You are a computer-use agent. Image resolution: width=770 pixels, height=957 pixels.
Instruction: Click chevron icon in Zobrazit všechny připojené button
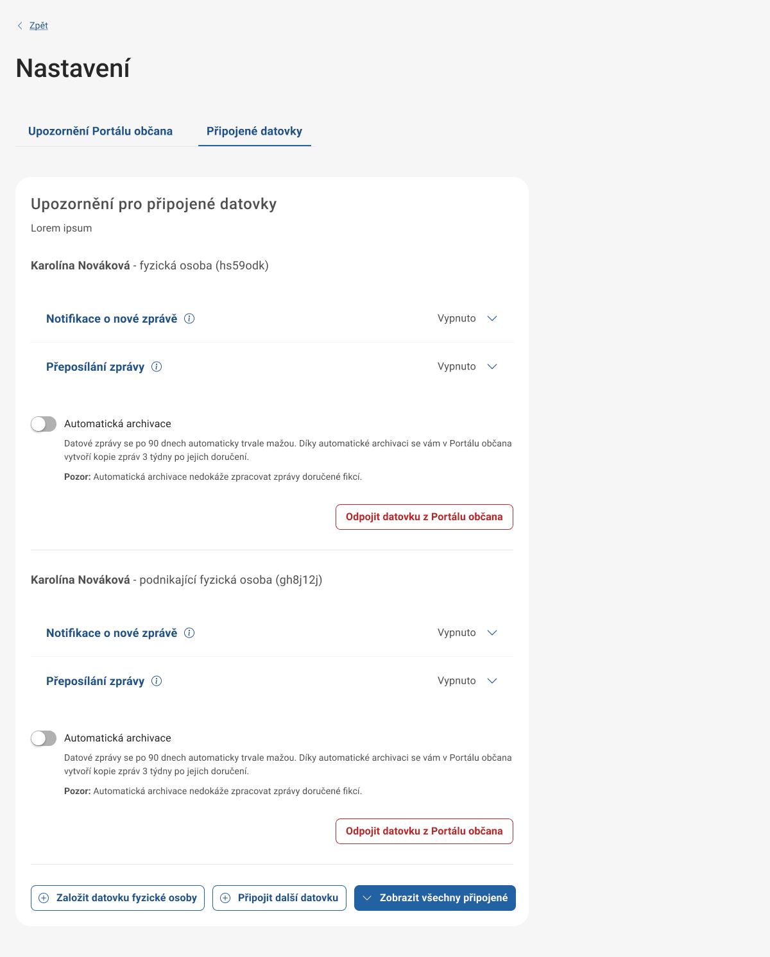(367, 898)
